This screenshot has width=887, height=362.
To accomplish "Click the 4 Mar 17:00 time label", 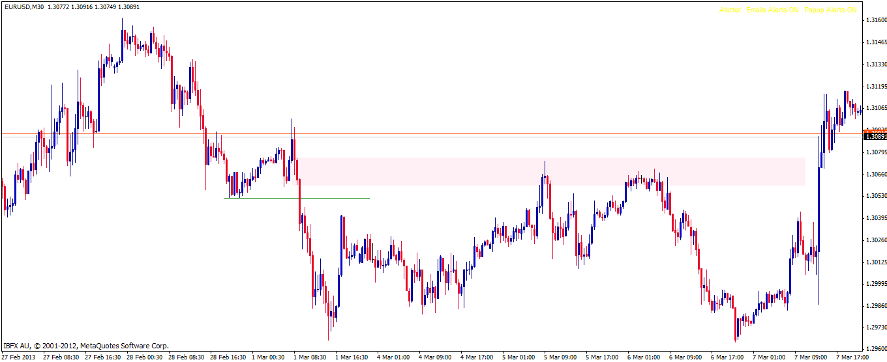I will [x=477, y=357].
